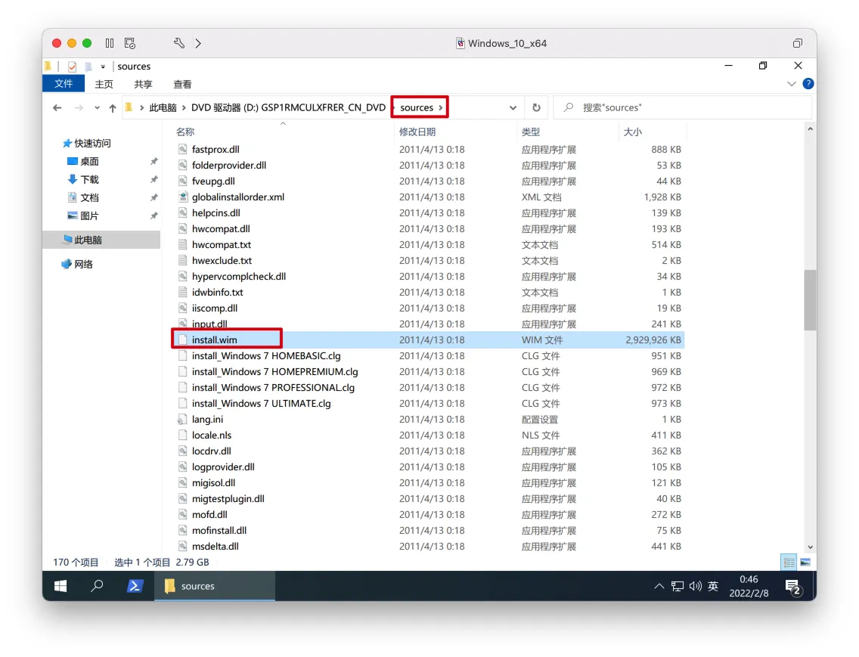The image size is (859, 657).
Task: Click the idwbinfo.txt file icon
Action: coord(182,293)
